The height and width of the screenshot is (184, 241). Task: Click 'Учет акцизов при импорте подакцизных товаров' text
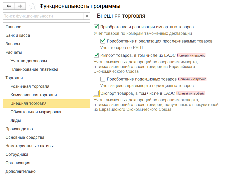(147, 85)
